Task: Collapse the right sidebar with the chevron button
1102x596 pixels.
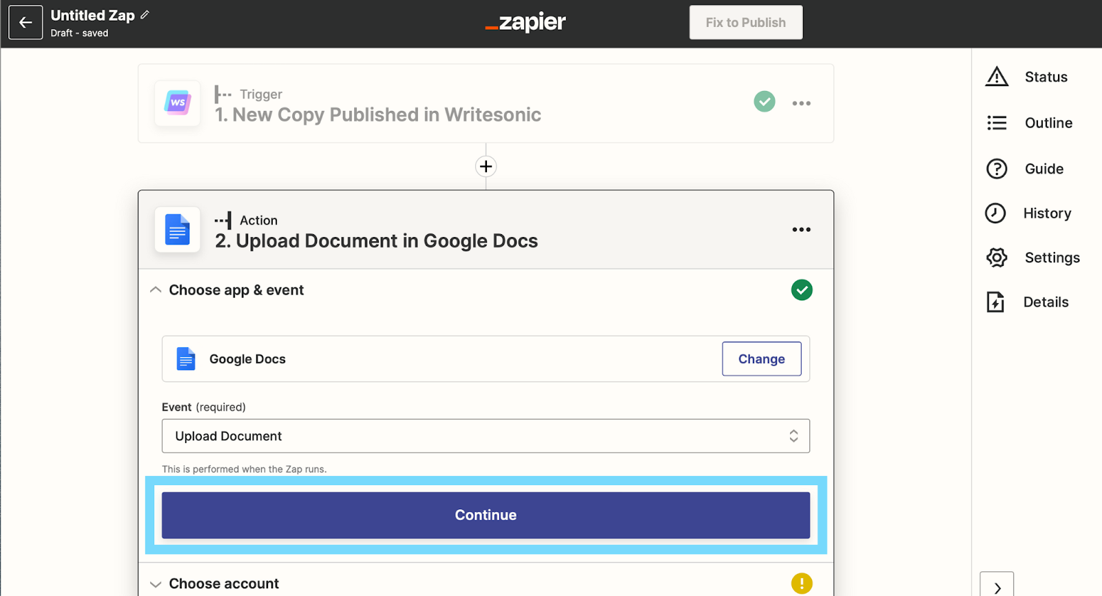Action: pyautogui.click(x=997, y=586)
